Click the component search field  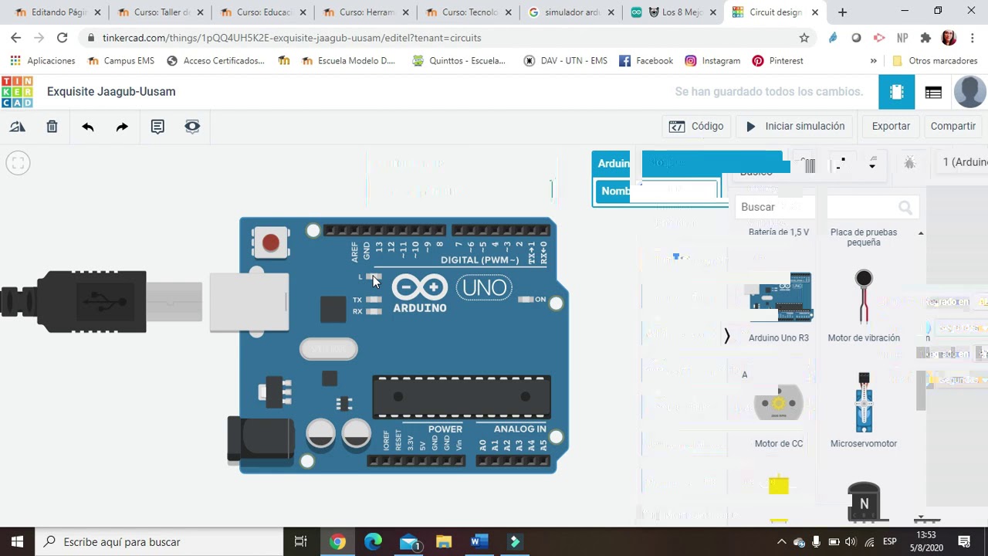(827, 207)
